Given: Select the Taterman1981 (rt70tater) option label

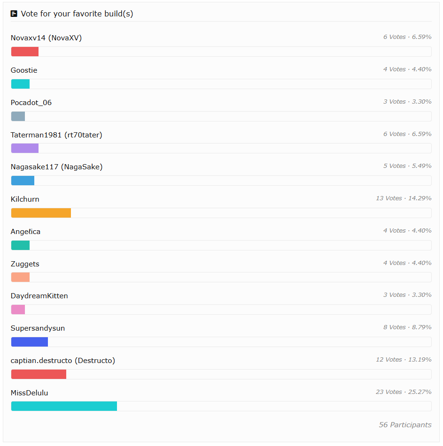Looking at the screenshot, I should 56,135.
